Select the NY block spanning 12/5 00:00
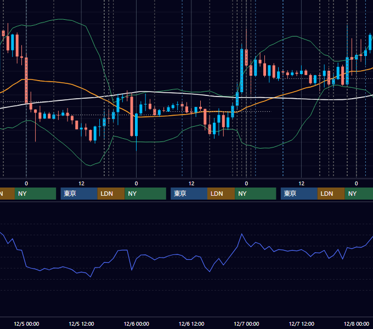This screenshot has height=329, width=373. tap(35, 194)
